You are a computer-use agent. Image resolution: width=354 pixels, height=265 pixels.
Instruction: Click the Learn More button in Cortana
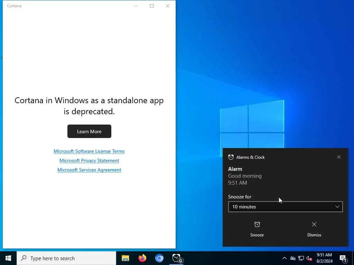click(89, 131)
